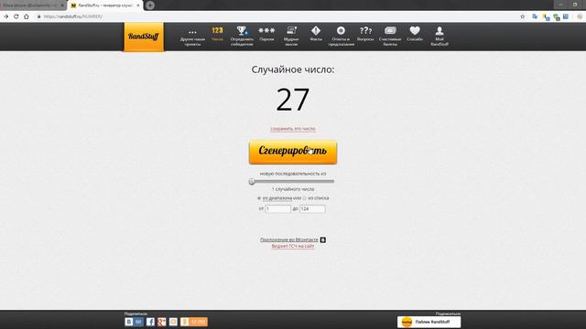
Task: Click the VKontakte app icon beside link
Action: coord(323,239)
